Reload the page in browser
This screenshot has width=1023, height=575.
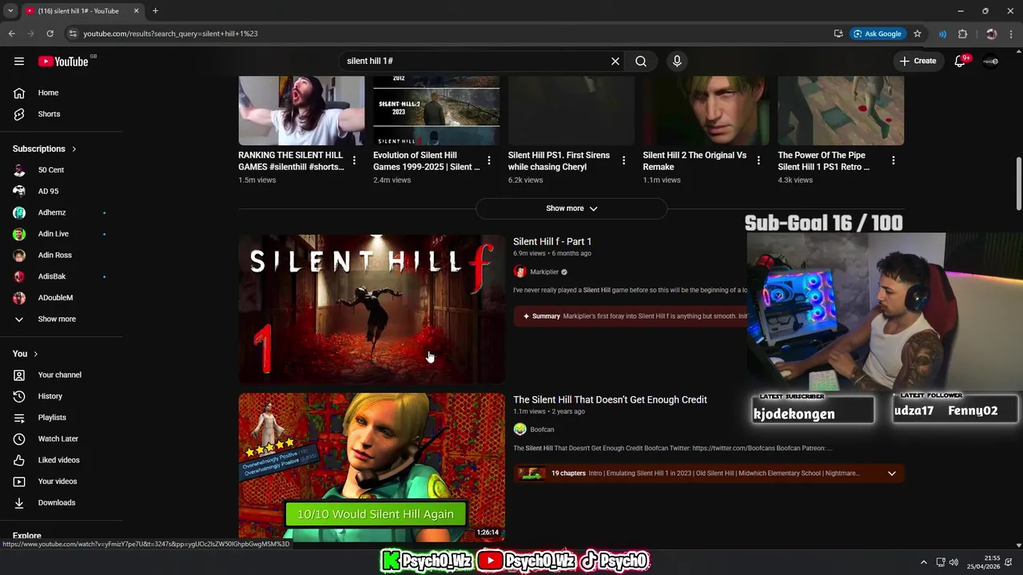tap(50, 34)
